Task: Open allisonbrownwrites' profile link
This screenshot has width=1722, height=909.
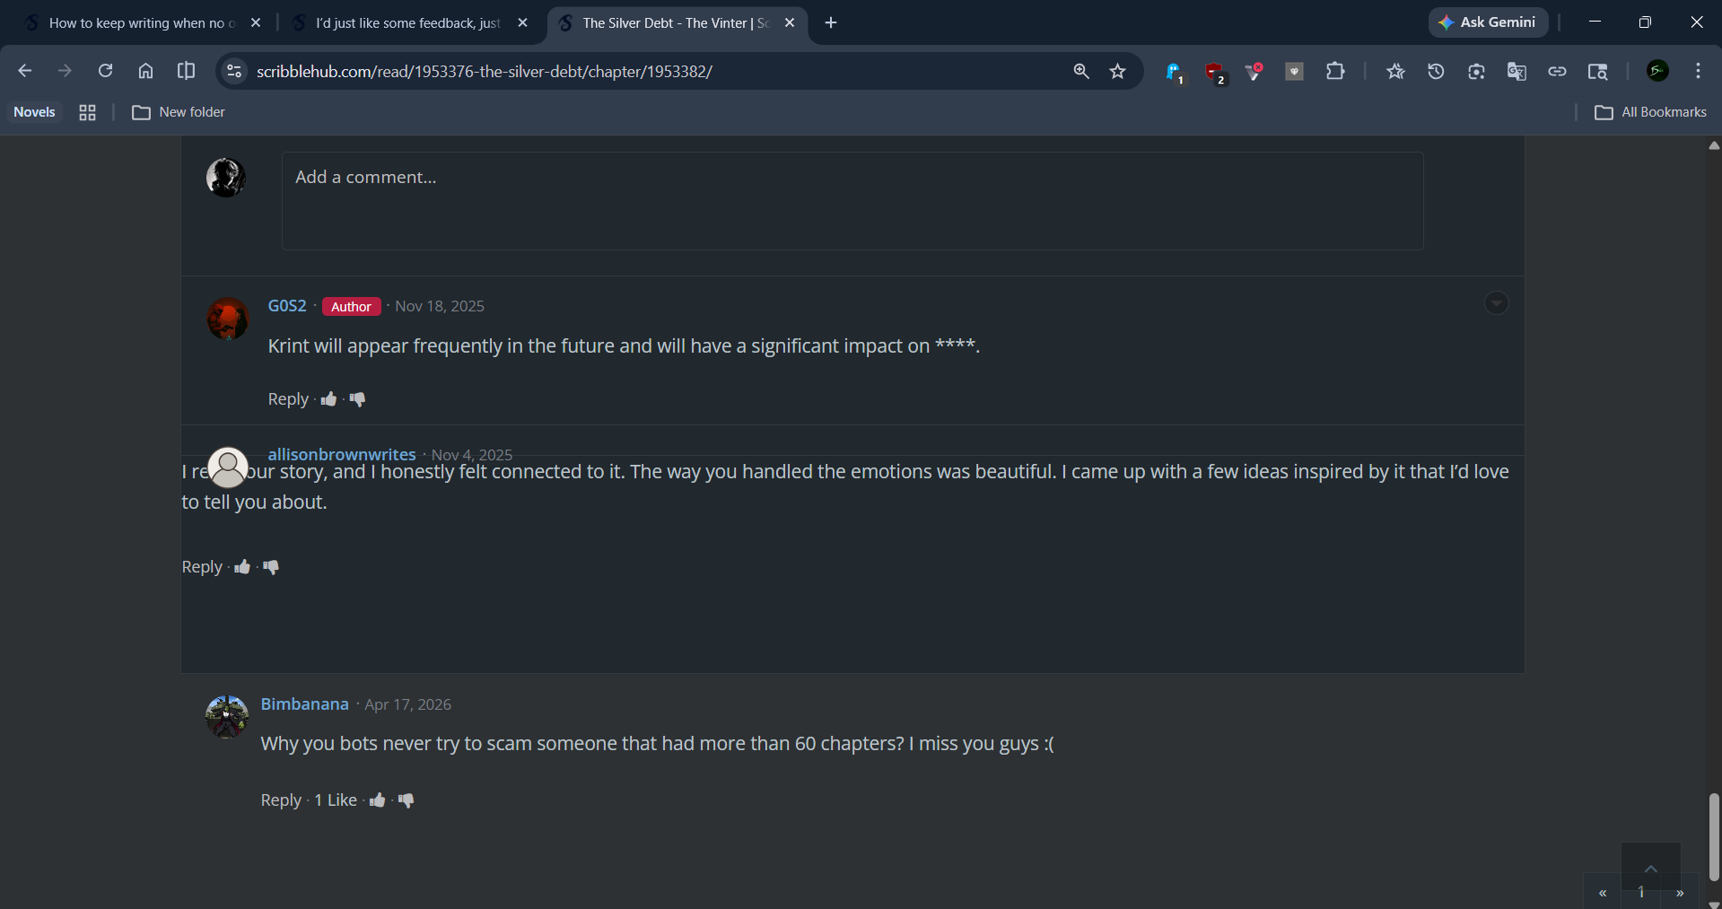Action: [342, 454]
